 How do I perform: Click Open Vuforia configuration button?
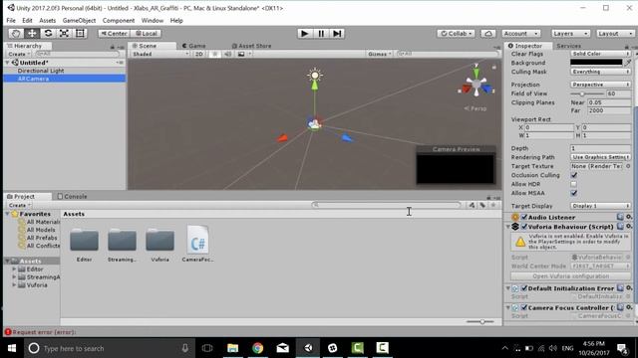[x=571, y=276]
